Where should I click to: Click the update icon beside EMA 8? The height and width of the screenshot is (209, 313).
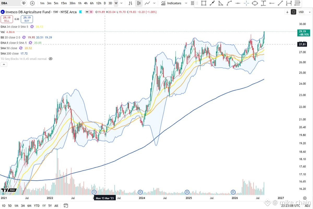coord(30,43)
